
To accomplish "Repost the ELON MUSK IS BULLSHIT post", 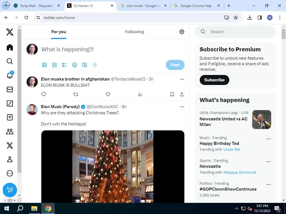I will coord(76,94).
